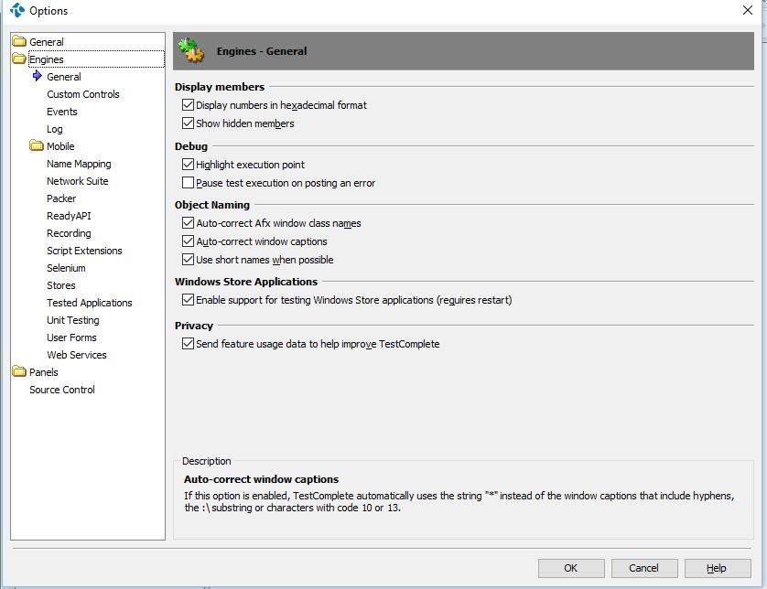This screenshot has height=589, width=767.
Task: Uncheck Send feature usage data option
Action: pyautogui.click(x=189, y=344)
